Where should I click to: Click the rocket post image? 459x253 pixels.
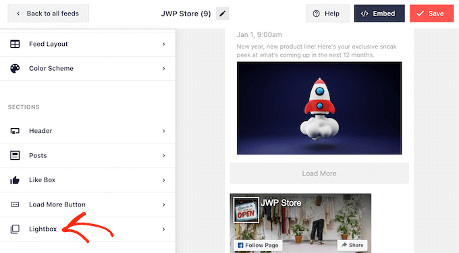[x=319, y=108]
